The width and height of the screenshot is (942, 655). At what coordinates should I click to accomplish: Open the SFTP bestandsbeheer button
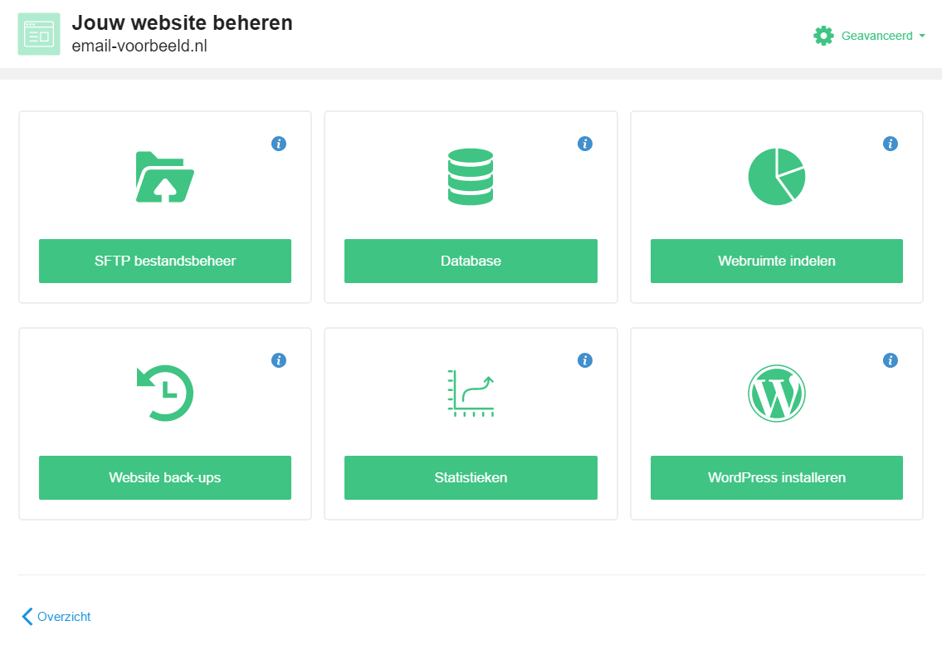pos(164,261)
